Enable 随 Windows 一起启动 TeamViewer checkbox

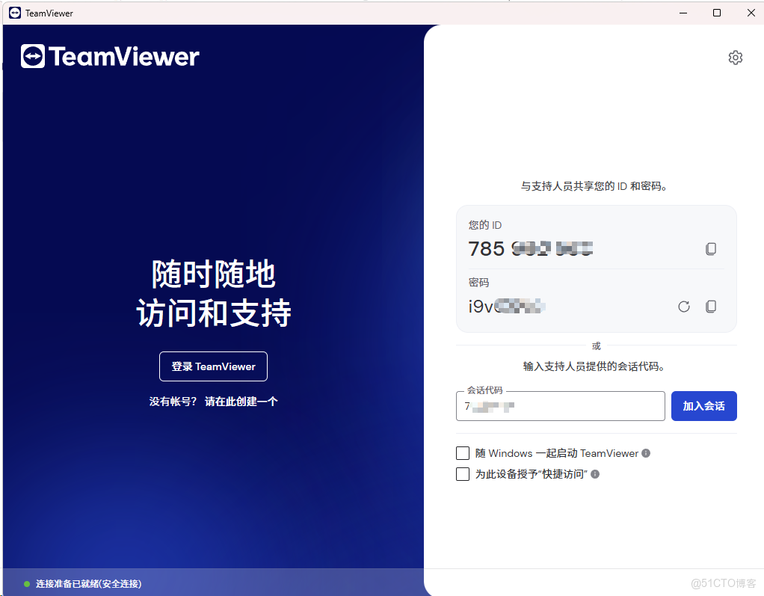coord(463,453)
